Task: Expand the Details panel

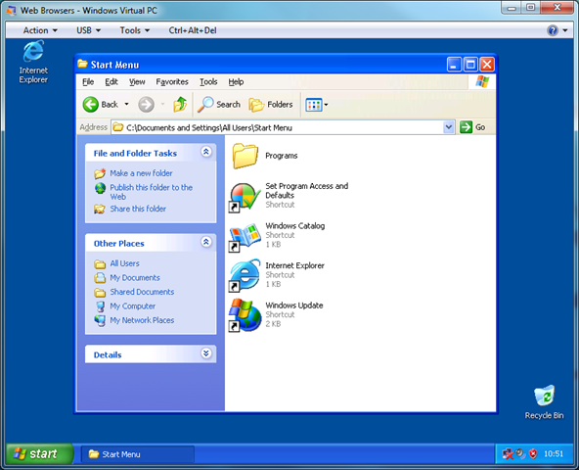Action: point(206,353)
